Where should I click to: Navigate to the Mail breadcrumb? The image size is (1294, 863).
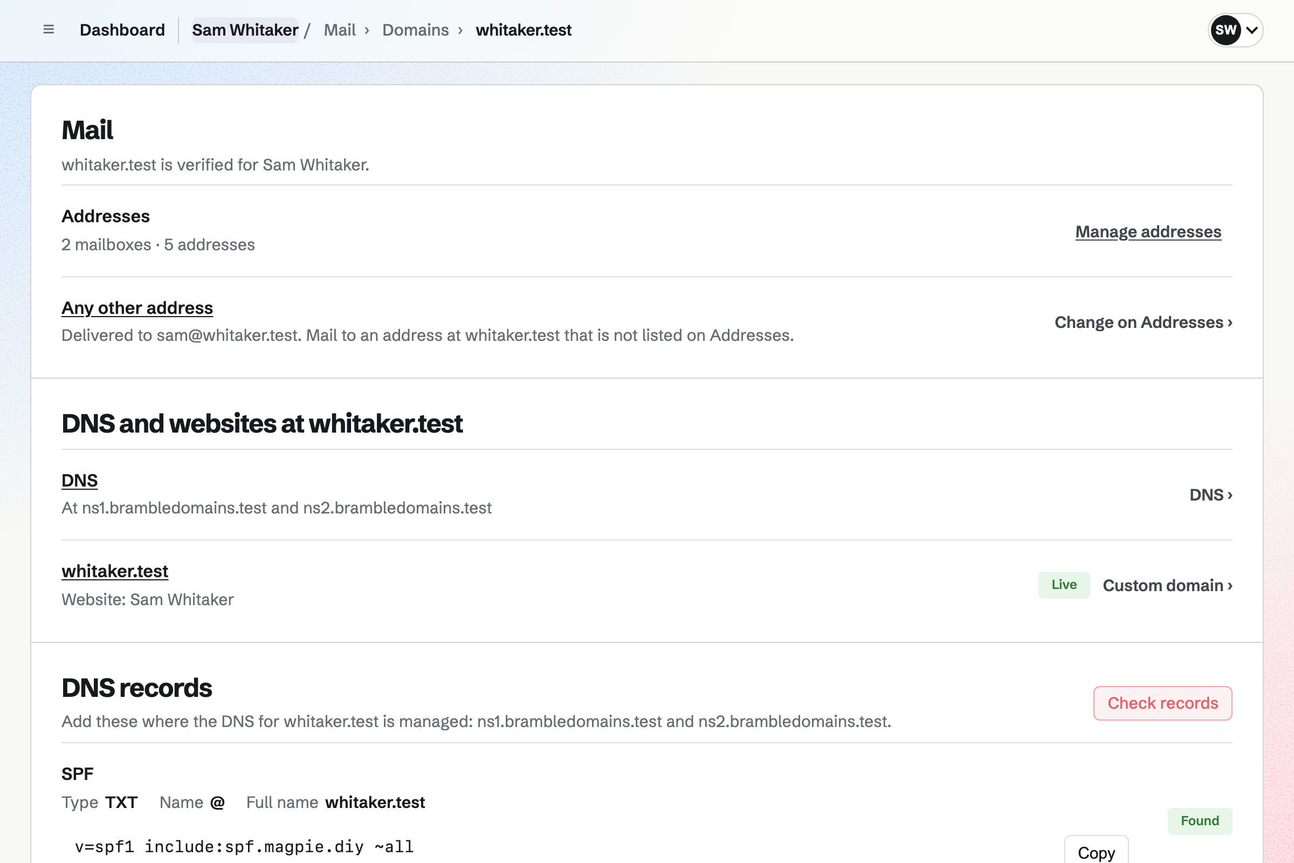(x=340, y=30)
